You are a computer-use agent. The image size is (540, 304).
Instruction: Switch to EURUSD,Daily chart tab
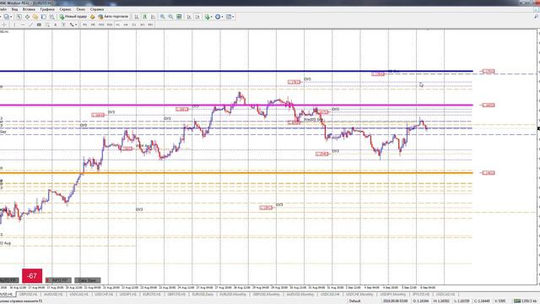[202, 295]
